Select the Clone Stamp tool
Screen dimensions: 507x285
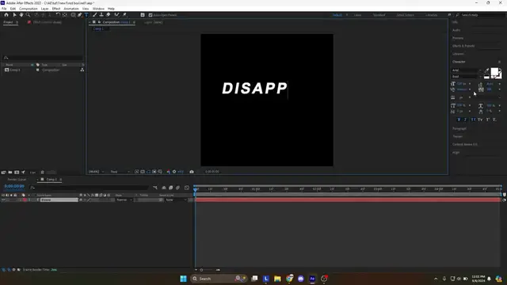pyautogui.click(x=101, y=15)
